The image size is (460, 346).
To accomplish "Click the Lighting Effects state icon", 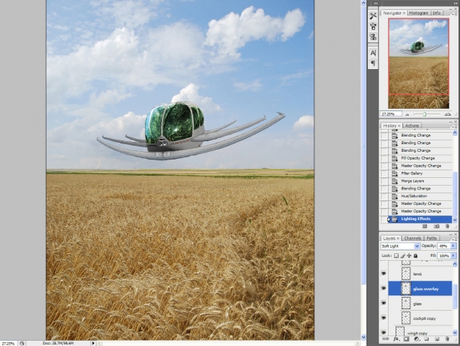I will point(395,219).
